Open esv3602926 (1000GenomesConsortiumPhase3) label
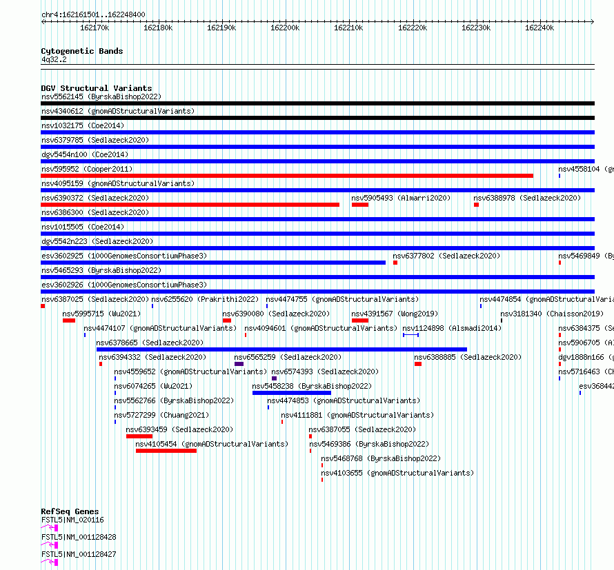The height and width of the screenshot is (570, 614). pyautogui.click(x=124, y=285)
